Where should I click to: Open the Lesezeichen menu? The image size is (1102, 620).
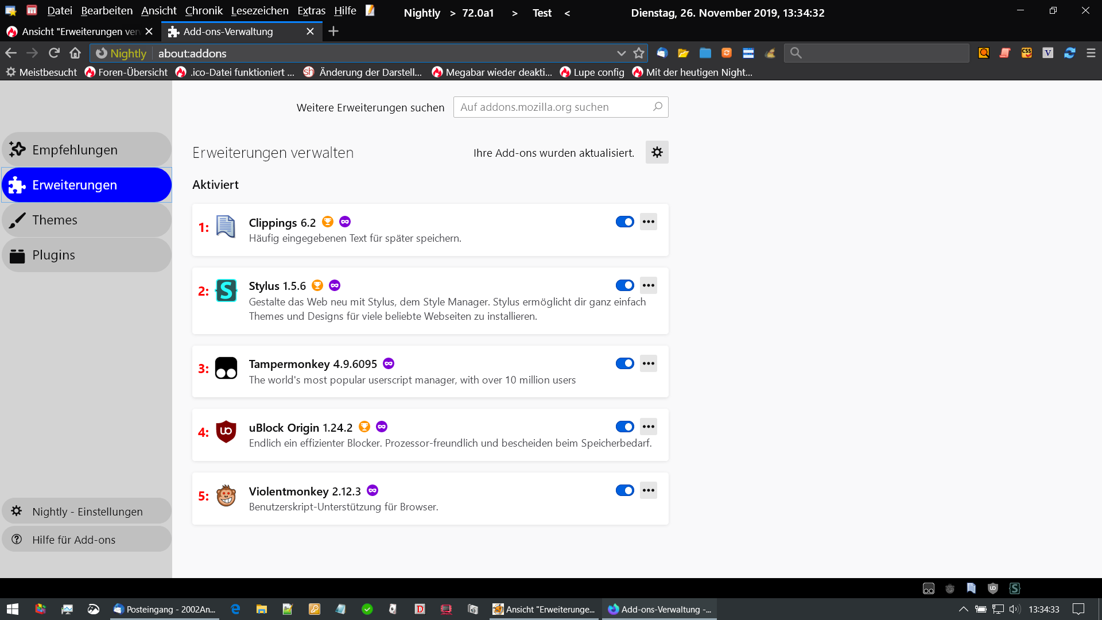click(x=259, y=11)
